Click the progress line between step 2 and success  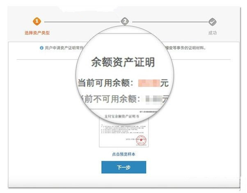pos(170,22)
